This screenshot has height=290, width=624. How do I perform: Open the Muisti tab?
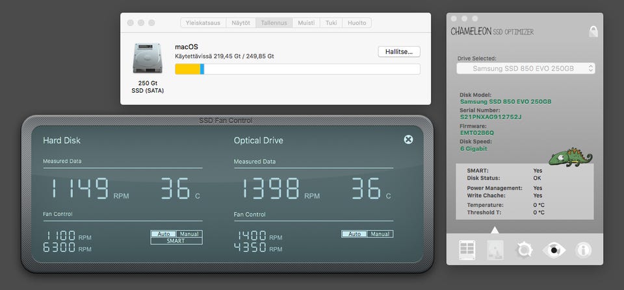pos(306,23)
